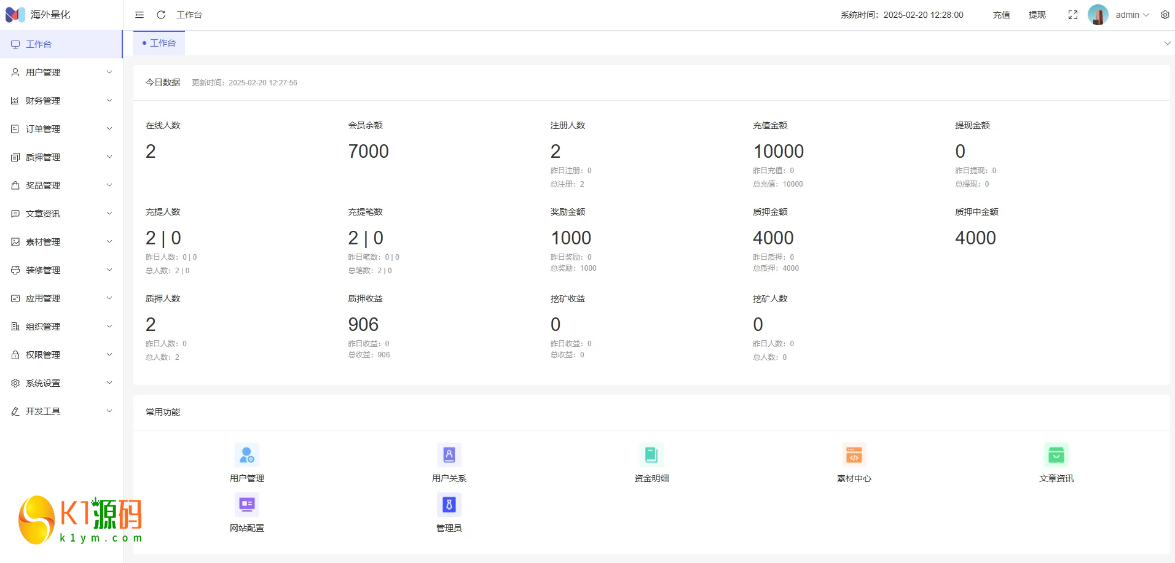Click the 充值 button in header

click(x=1002, y=15)
